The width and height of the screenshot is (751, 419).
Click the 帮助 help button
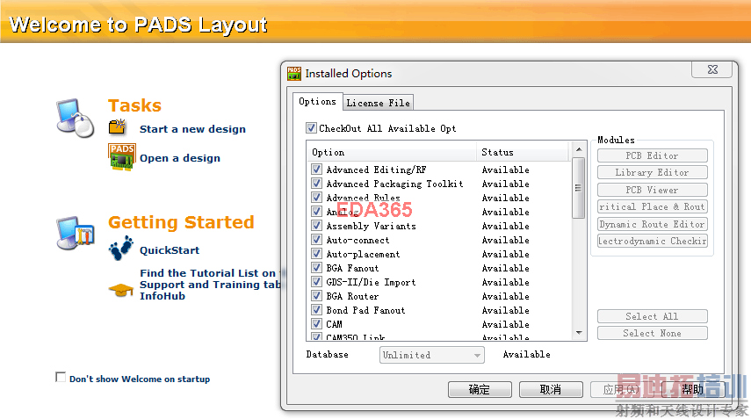(692, 389)
